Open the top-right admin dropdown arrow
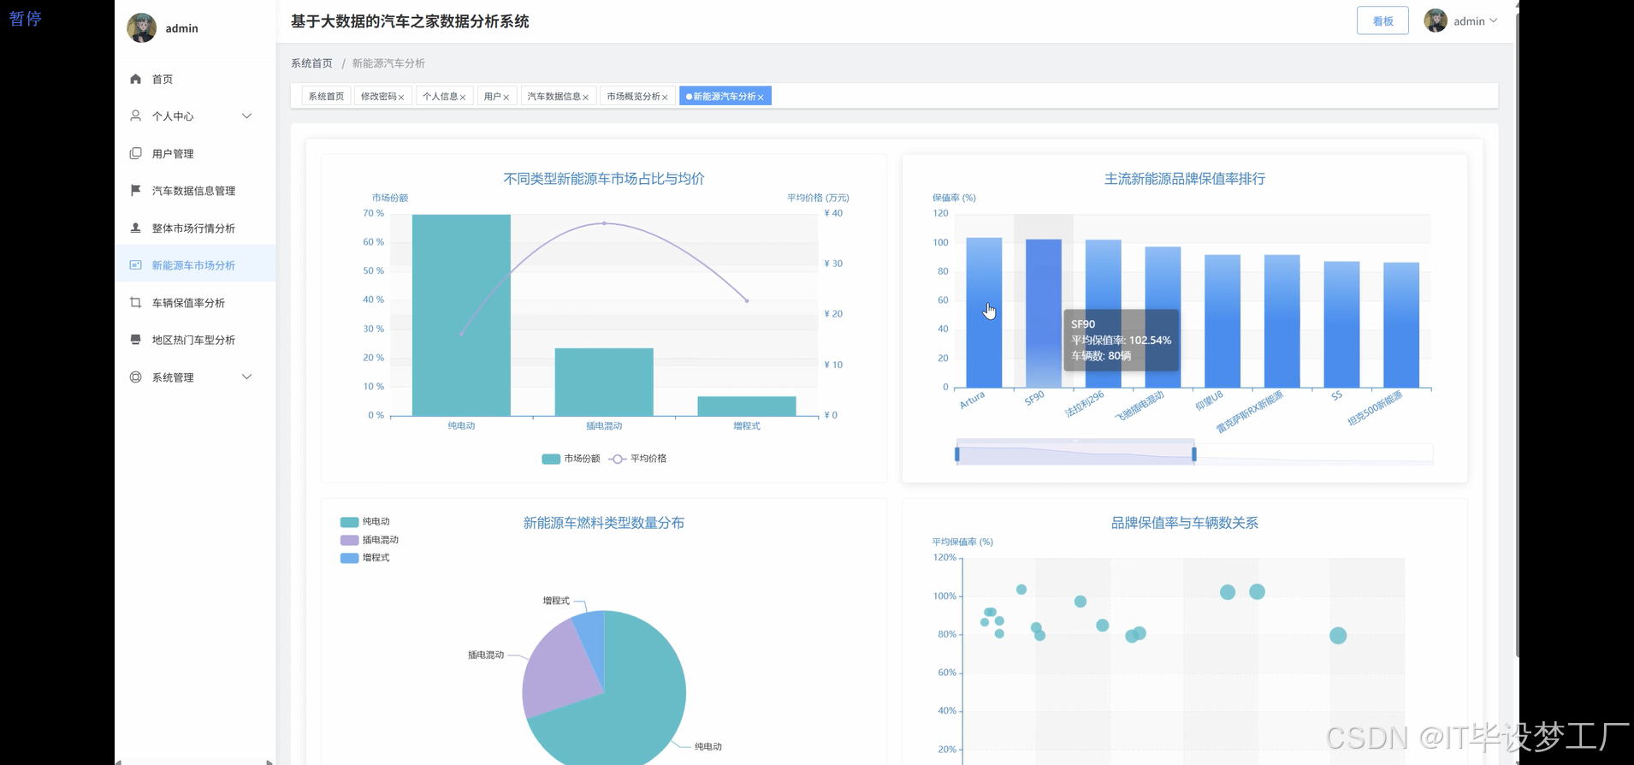Viewport: 1634px width, 765px height. click(1494, 21)
